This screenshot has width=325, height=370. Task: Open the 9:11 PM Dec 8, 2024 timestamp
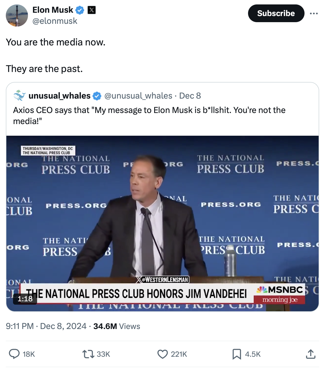point(46,326)
